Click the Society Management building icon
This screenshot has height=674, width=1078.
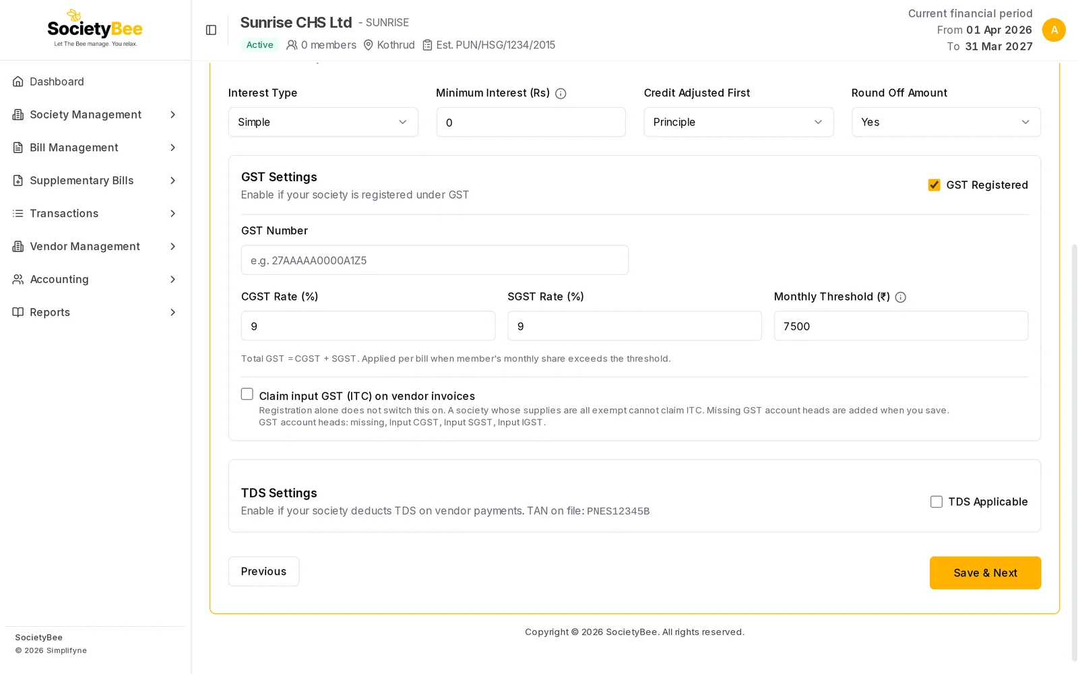(18, 115)
